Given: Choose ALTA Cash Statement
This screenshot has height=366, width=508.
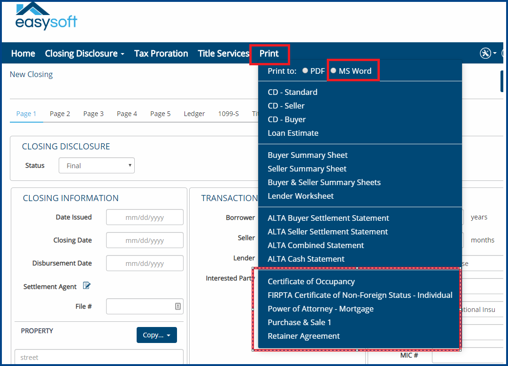Looking at the screenshot, I should point(306,259).
